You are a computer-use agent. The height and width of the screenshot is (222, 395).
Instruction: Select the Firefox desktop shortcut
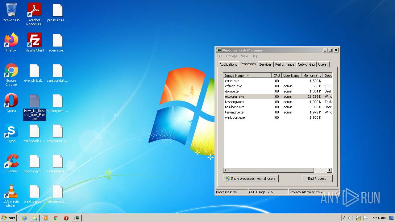point(11,43)
